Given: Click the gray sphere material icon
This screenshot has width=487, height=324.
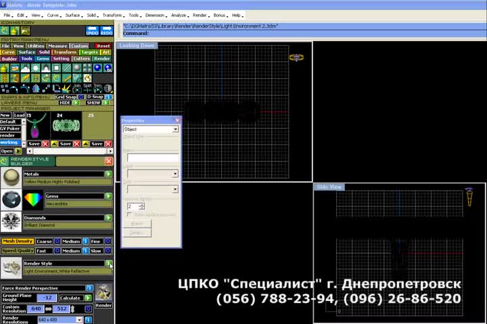Looking at the screenshot, I should click(77, 68).
